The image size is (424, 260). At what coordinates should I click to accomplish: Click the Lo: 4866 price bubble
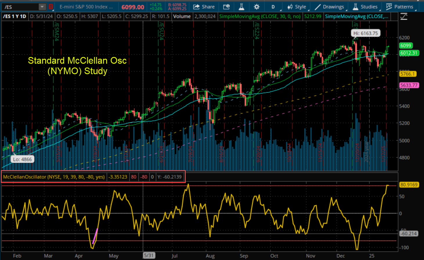click(x=22, y=159)
